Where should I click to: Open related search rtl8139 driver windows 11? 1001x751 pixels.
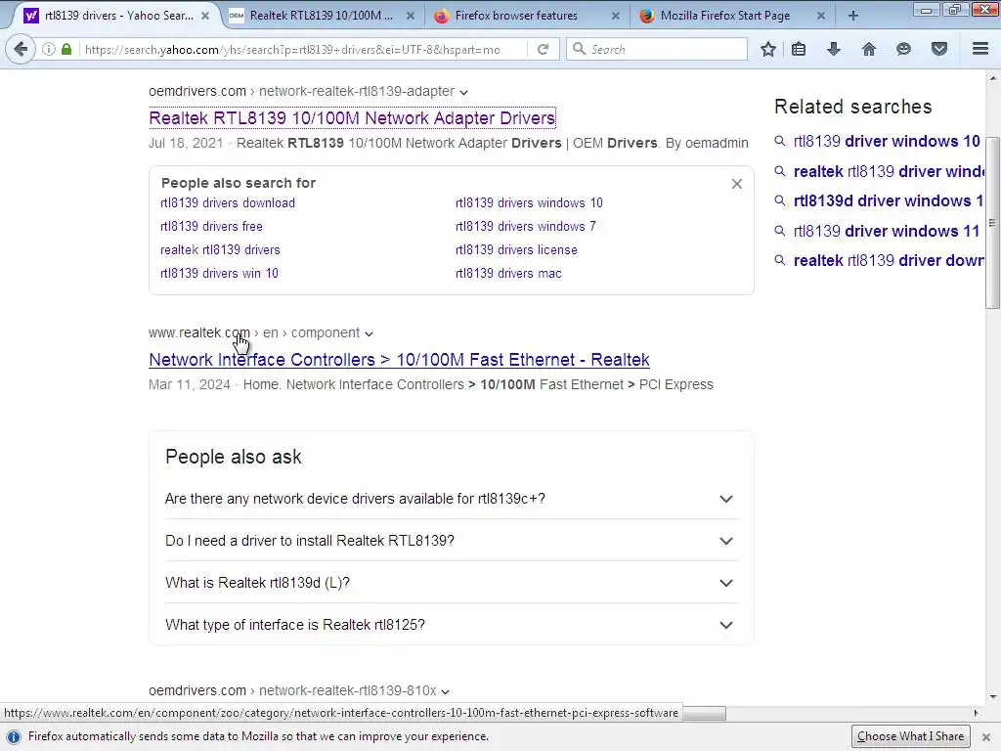click(x=886, y=231)
